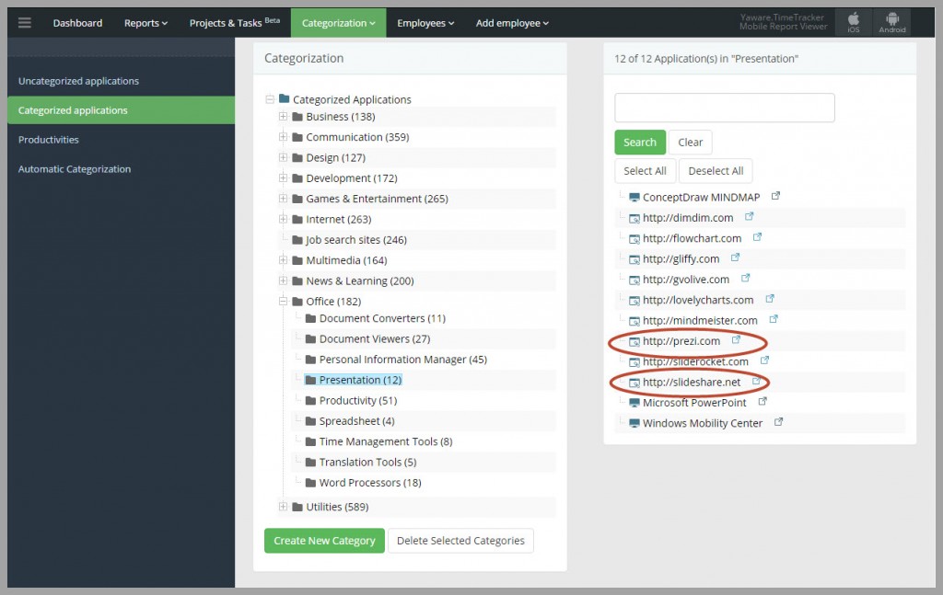
Task: Open external link icon beside flowchart.com
Action: click(x=757, y=237)
